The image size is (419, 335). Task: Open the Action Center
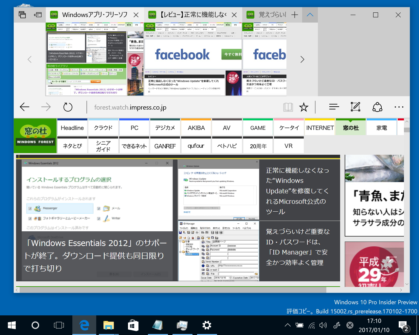pos(402,325)
